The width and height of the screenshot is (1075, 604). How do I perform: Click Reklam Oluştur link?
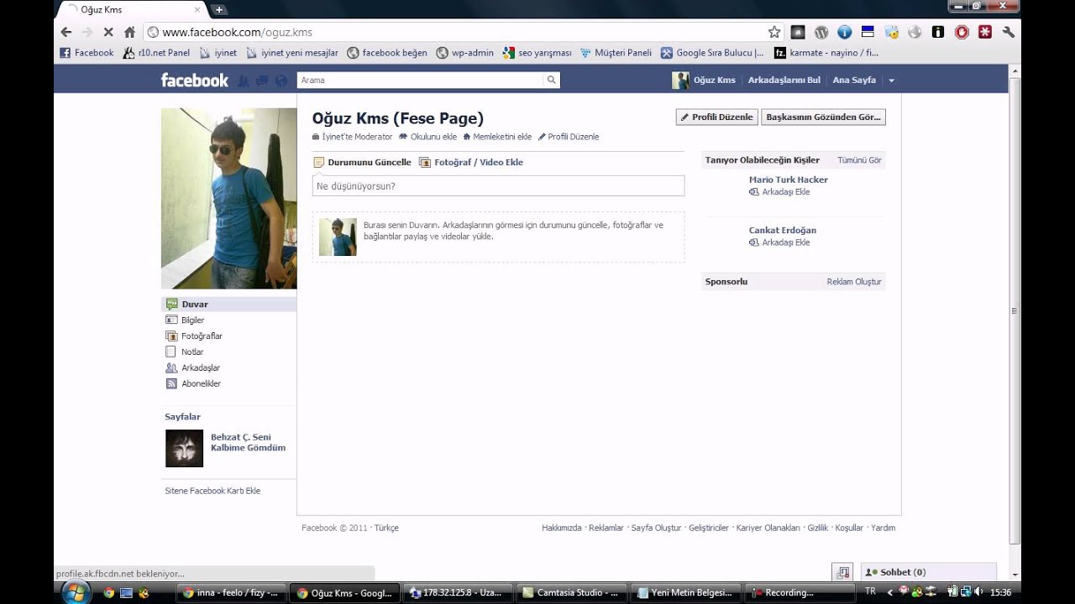point(854,282)
